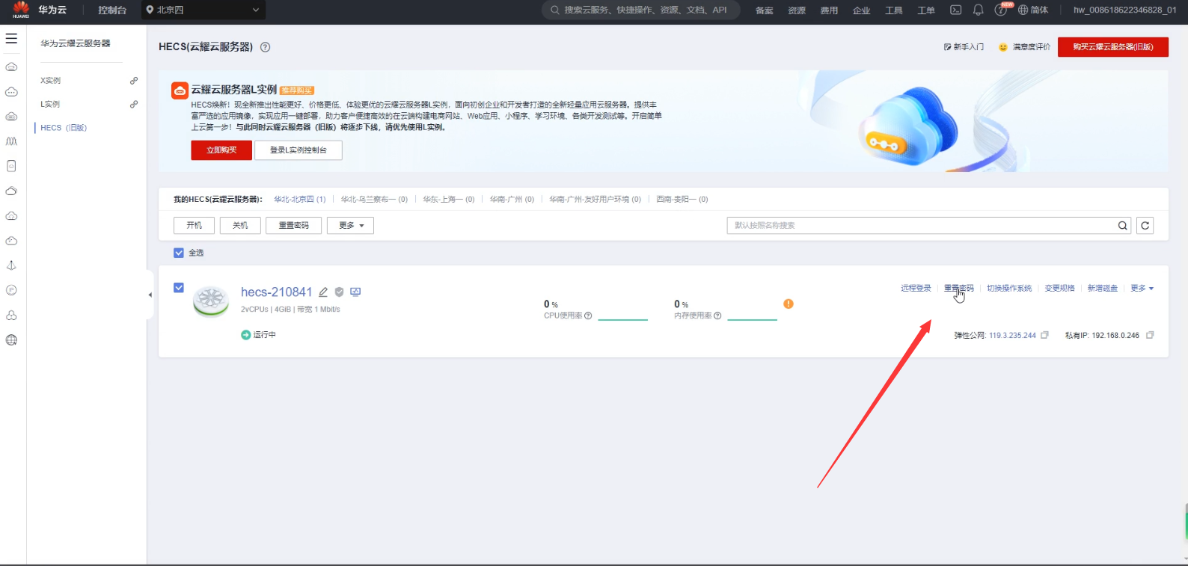Click the help icon beside HECS title
This screenshot has height=566, width=1188.
click(x=265, y=47)
